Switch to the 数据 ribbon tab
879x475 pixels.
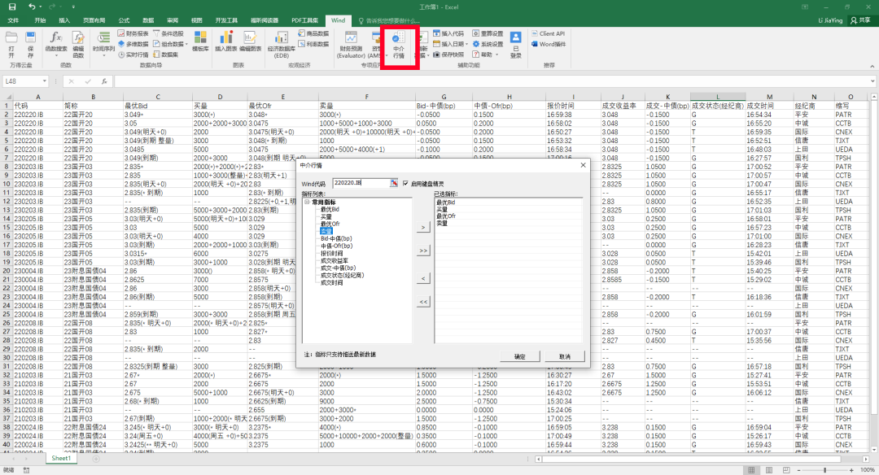click(147, 20)
